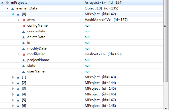
Task: Click the blue triangle icon beside state
Action: (24, 66)
